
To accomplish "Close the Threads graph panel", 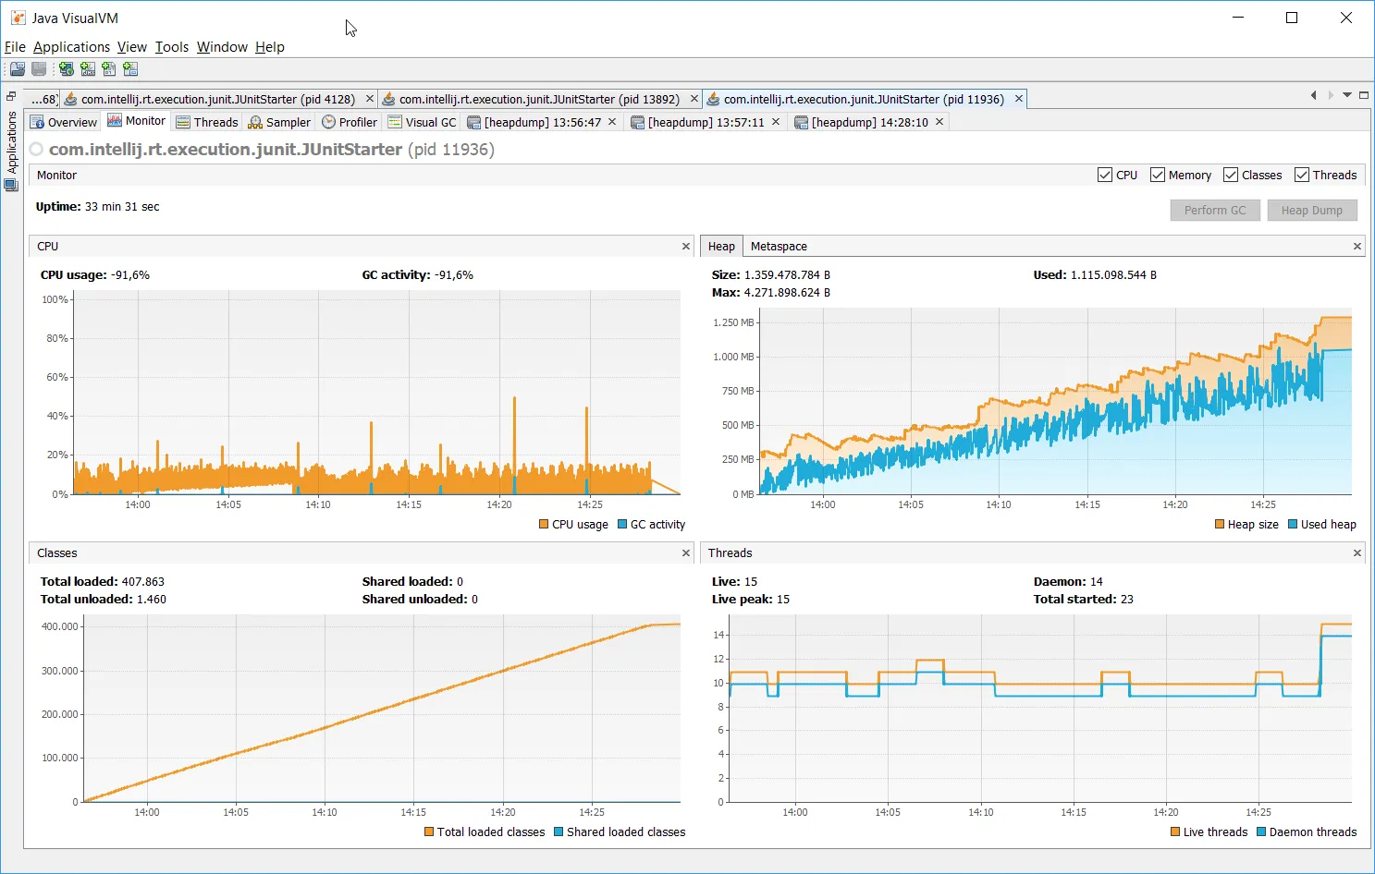I will point(1357,553).
